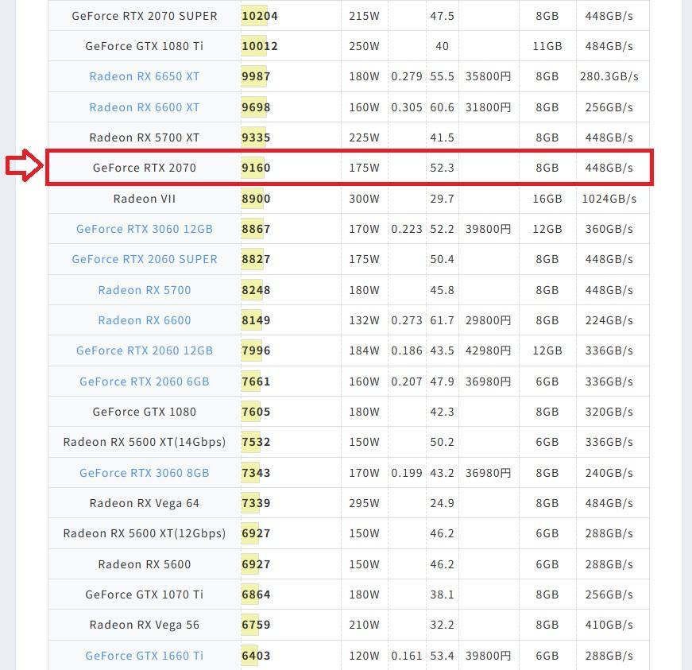This screenshot has height=670, width=692.
Task: Click the 224GB/s bandwidth value
Action: tap(609, 320)
